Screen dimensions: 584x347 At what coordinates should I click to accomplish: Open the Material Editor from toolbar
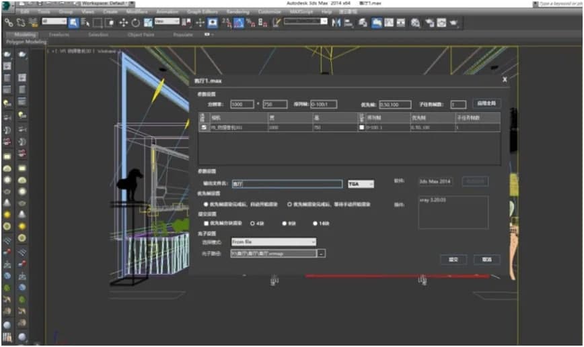(x=415, y=22)
